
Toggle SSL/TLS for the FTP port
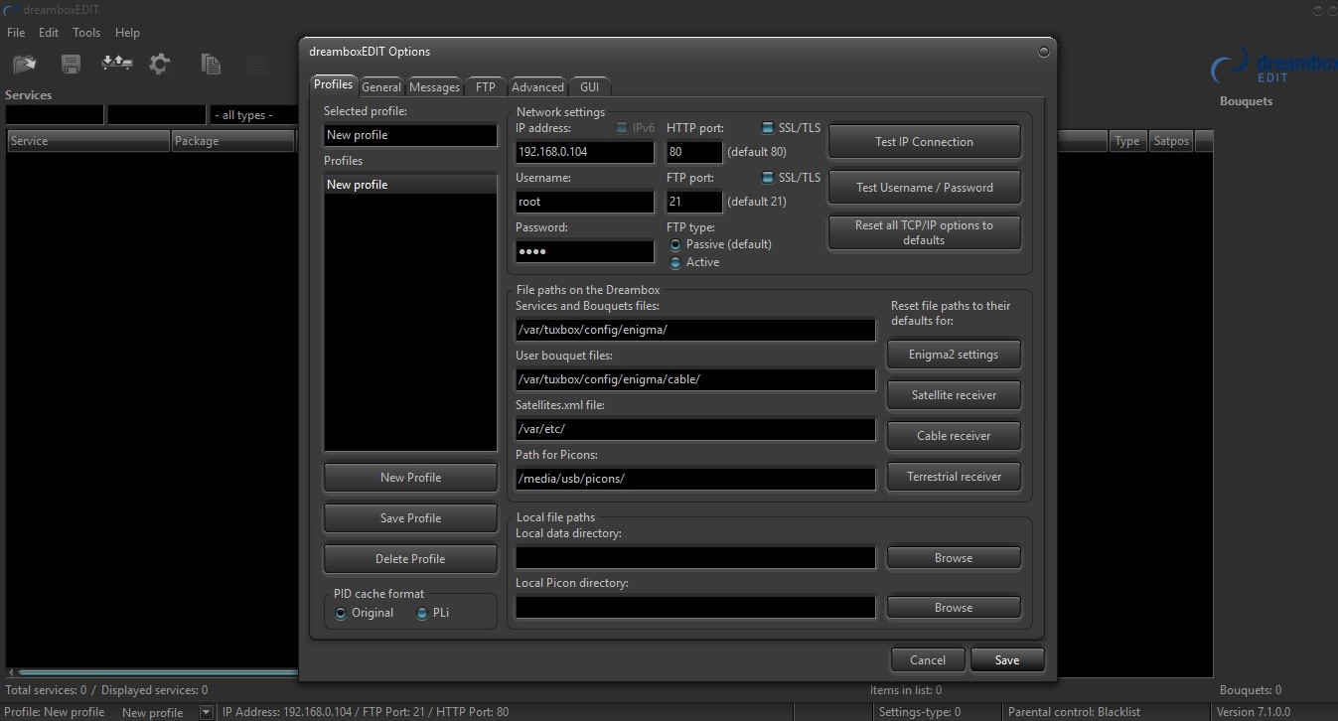(x=768, y=178)
